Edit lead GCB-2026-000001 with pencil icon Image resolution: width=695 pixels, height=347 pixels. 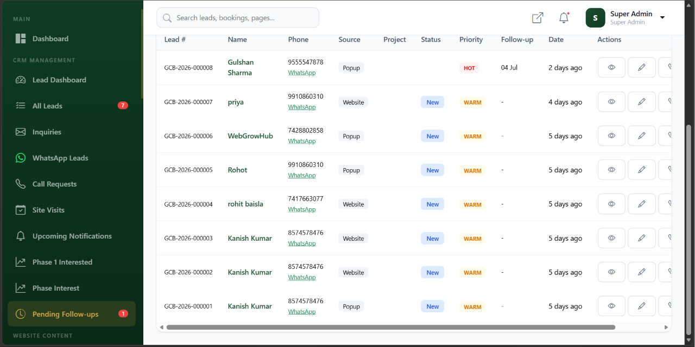pos(642,306)
